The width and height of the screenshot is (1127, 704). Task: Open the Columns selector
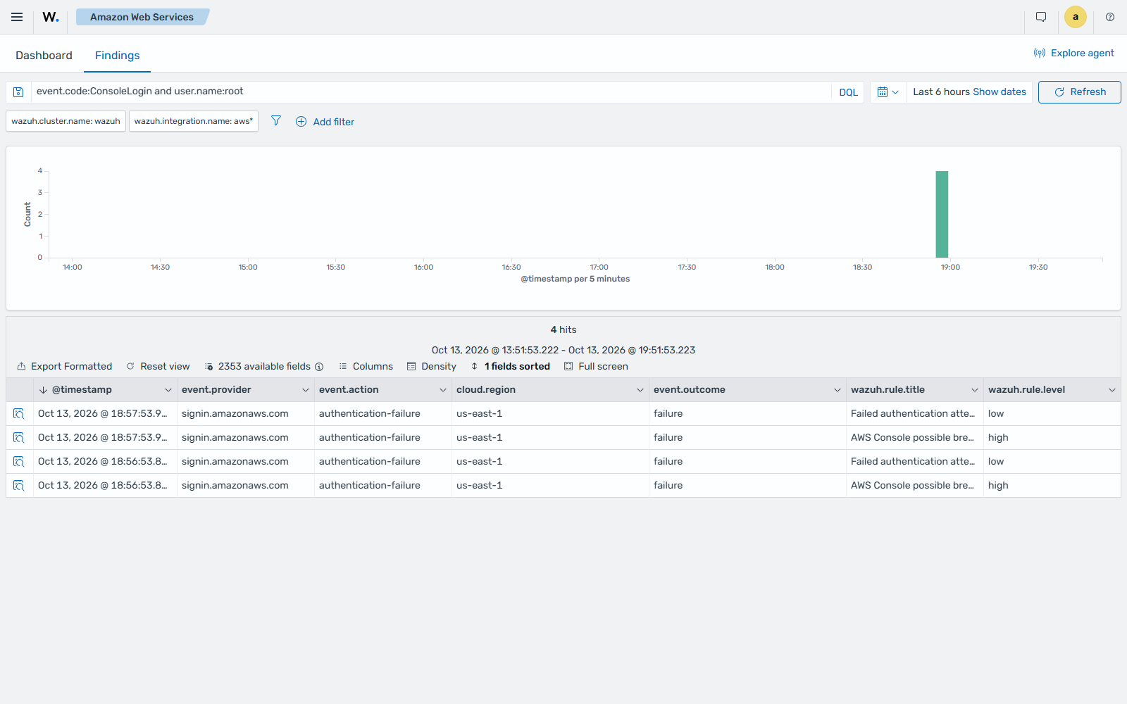(366, 367)
